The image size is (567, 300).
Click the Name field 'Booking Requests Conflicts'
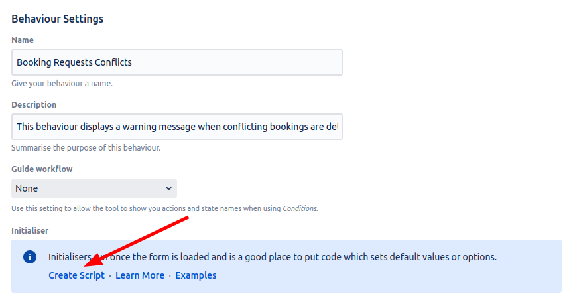(x=176, y=62)
